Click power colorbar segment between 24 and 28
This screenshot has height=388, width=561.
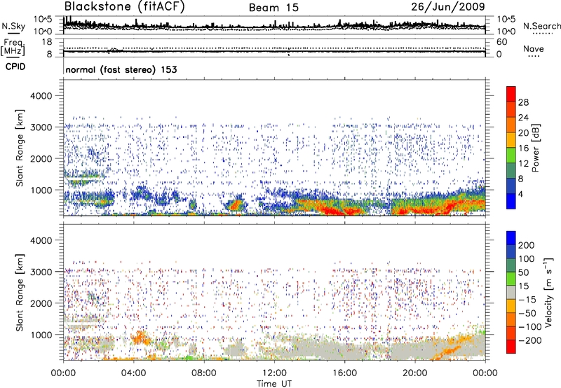tap(511, 109)
